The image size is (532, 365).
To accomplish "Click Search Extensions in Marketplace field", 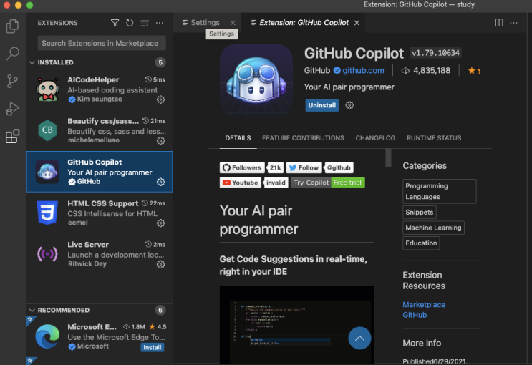I will tap(102, 43).
